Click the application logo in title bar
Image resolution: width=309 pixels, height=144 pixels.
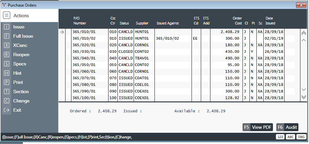(x=4, y=5)
